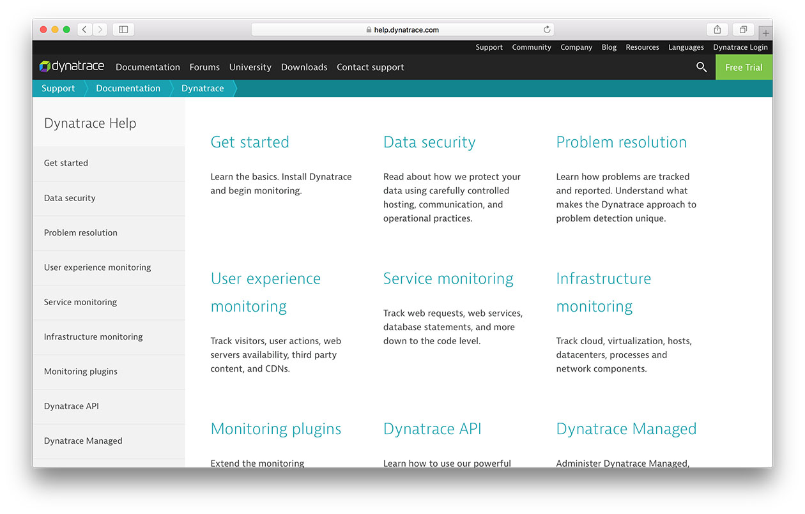Click the User experience monitoring heading
The width and height of the screenshot is (805, 514).
266,292
